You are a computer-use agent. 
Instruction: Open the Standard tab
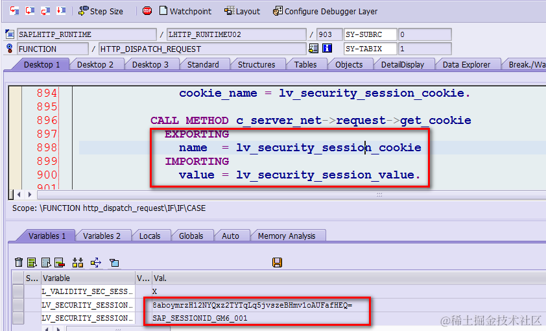tap(203, 64)
